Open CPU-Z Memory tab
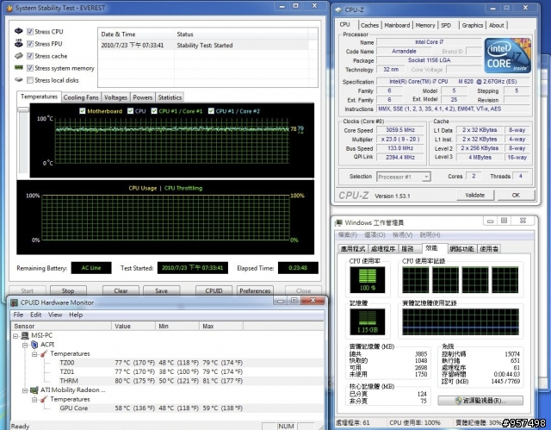 [x=425, y=25]
